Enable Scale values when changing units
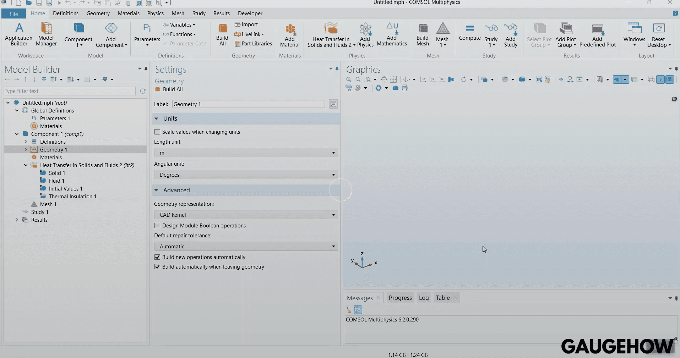This screenshot has height=358, width=680. point(157,132)
